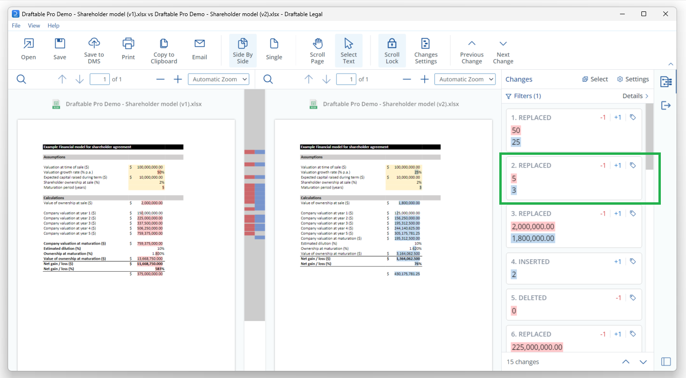Click the Open toolbar icon
The height and width of the screenshot is (378, 686).
click(29, 49)
